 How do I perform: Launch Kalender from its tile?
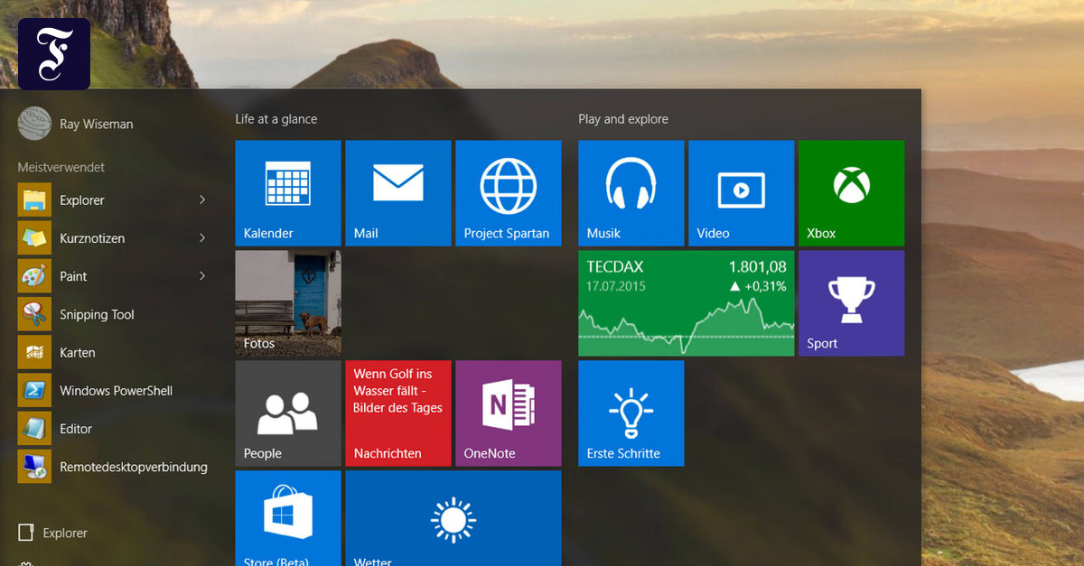point(287,192)
